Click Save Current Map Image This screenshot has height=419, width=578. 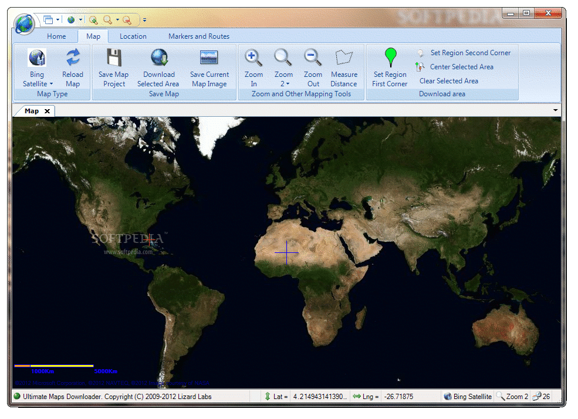[209, 66]
